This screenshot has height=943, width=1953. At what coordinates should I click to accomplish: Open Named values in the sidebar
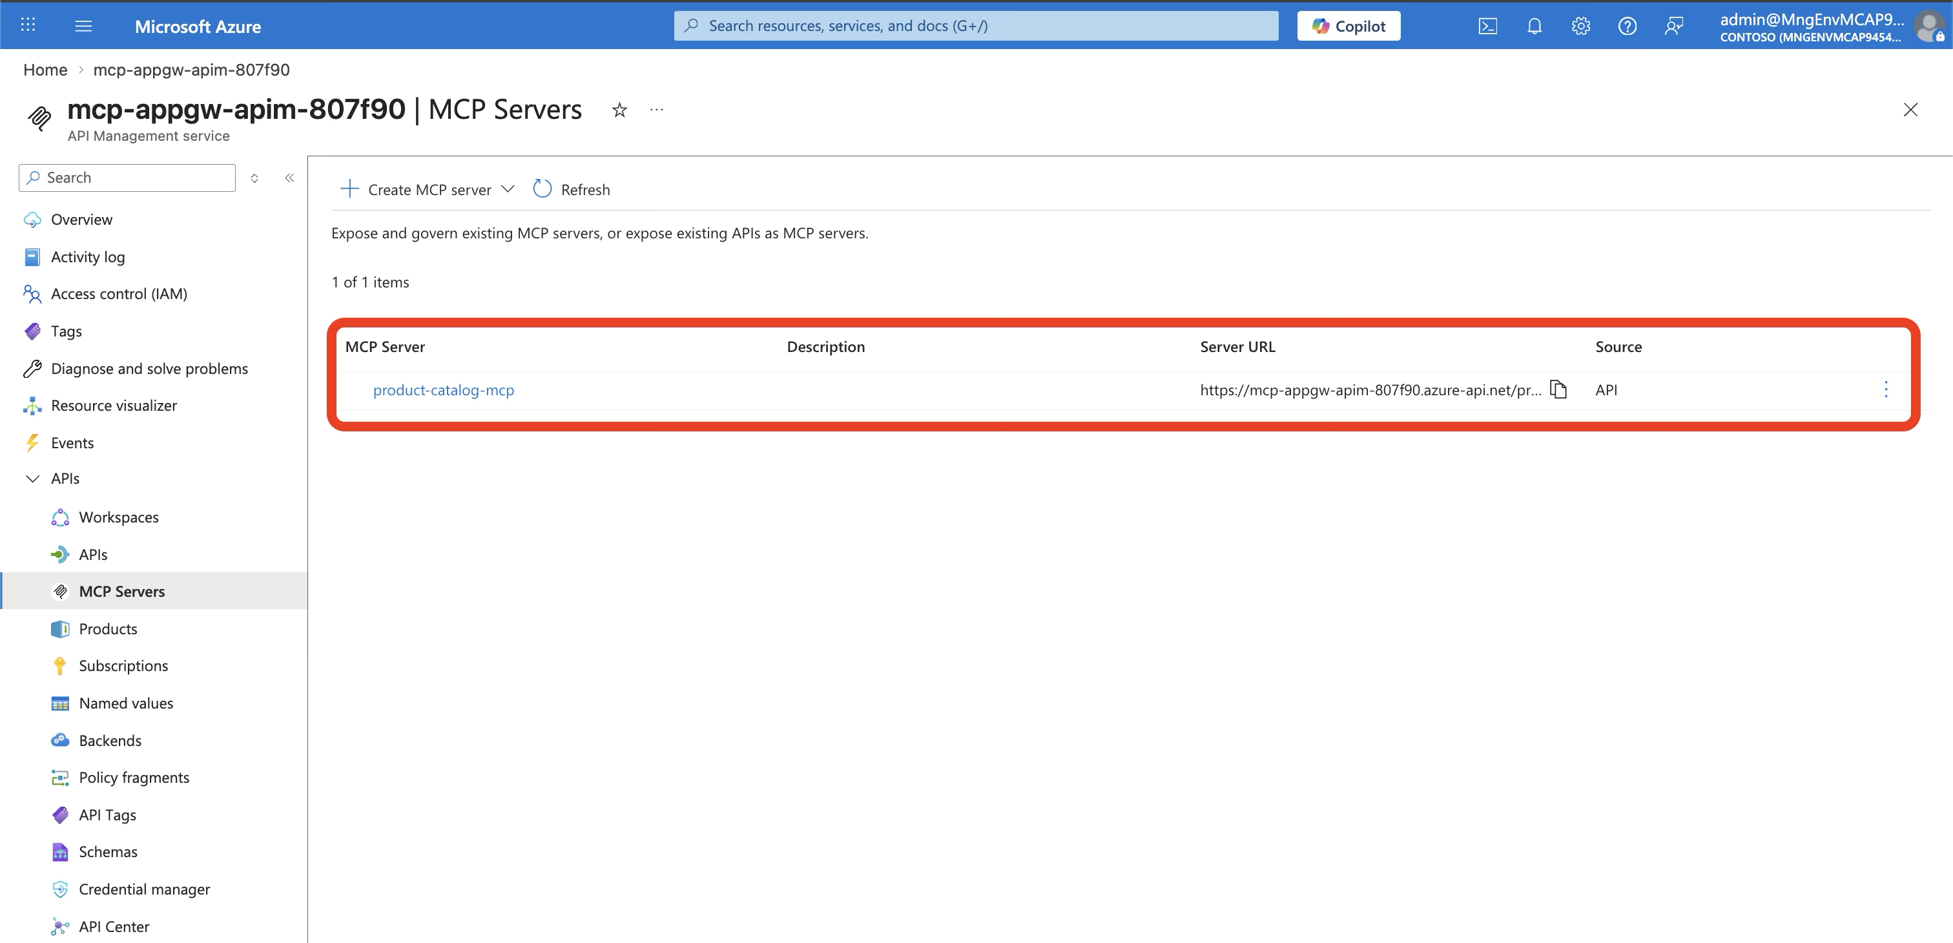[126, 703]
